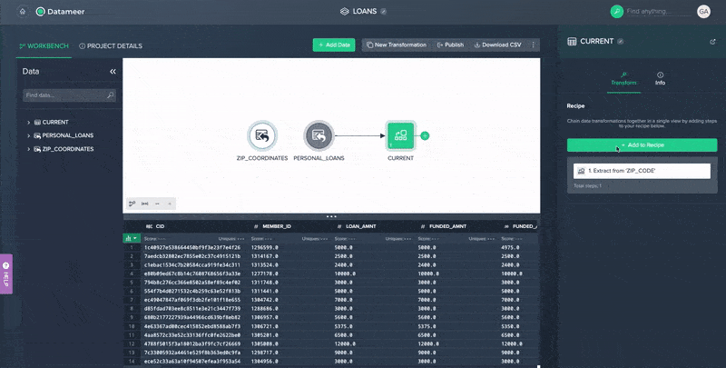Viewport: 726px width, 368px height.
Task: Switch to the WORKBENCH tab
Action: click(44, 45)
